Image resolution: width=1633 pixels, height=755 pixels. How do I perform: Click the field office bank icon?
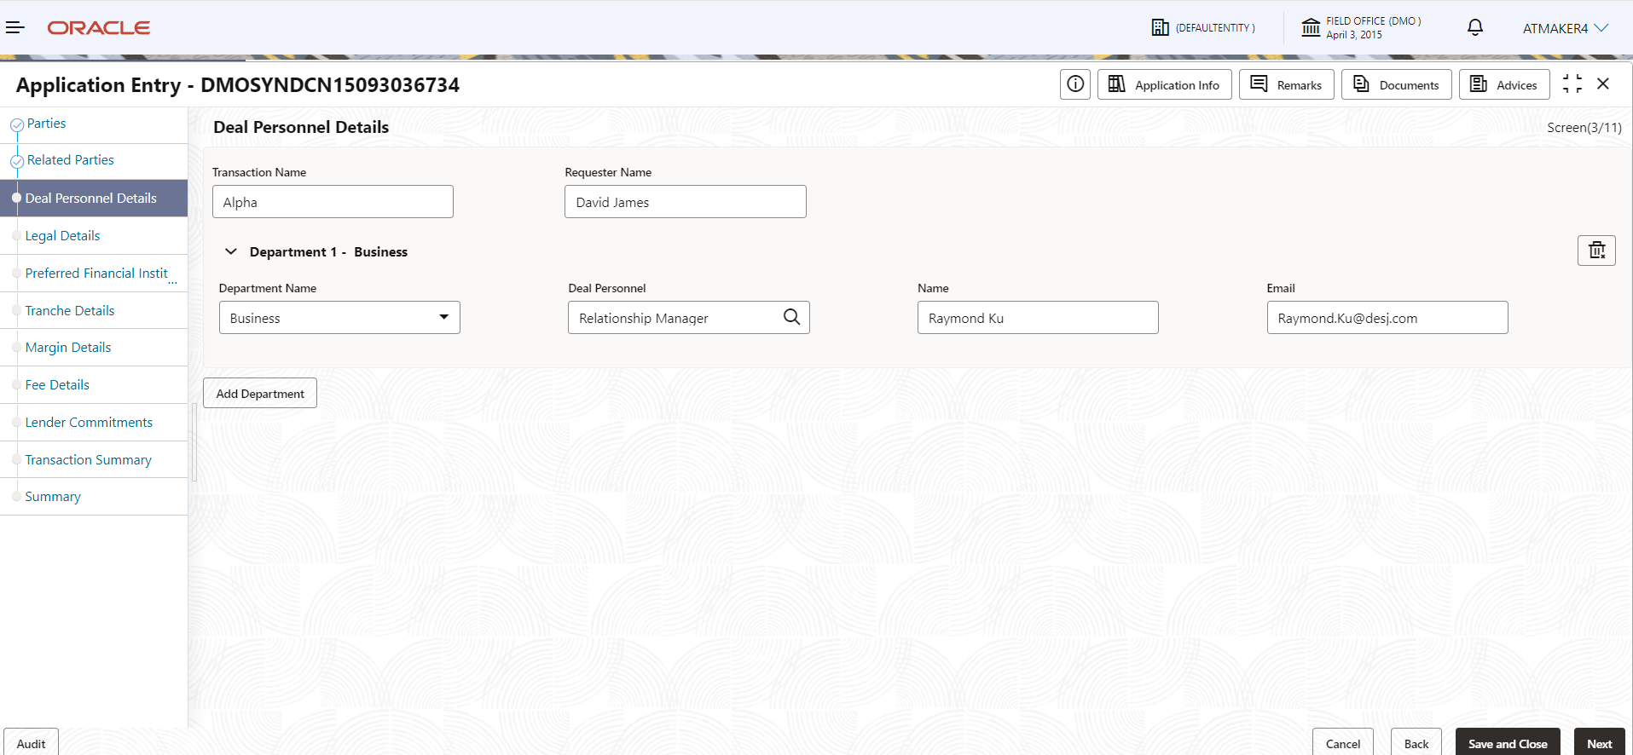point(1311,28)
